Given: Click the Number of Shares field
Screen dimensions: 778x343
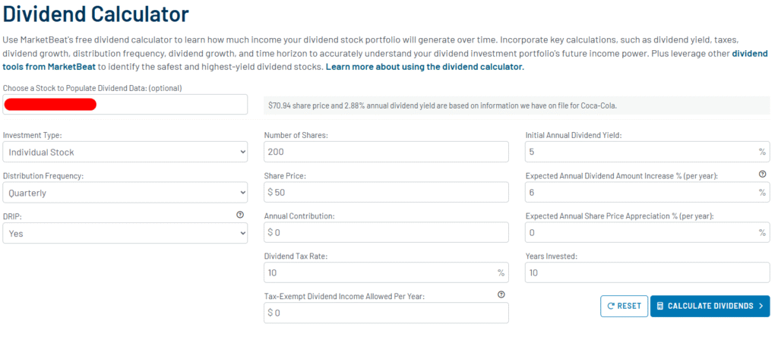Looking at the screenshot, I should pyautogui.click(x=386, y=153).
